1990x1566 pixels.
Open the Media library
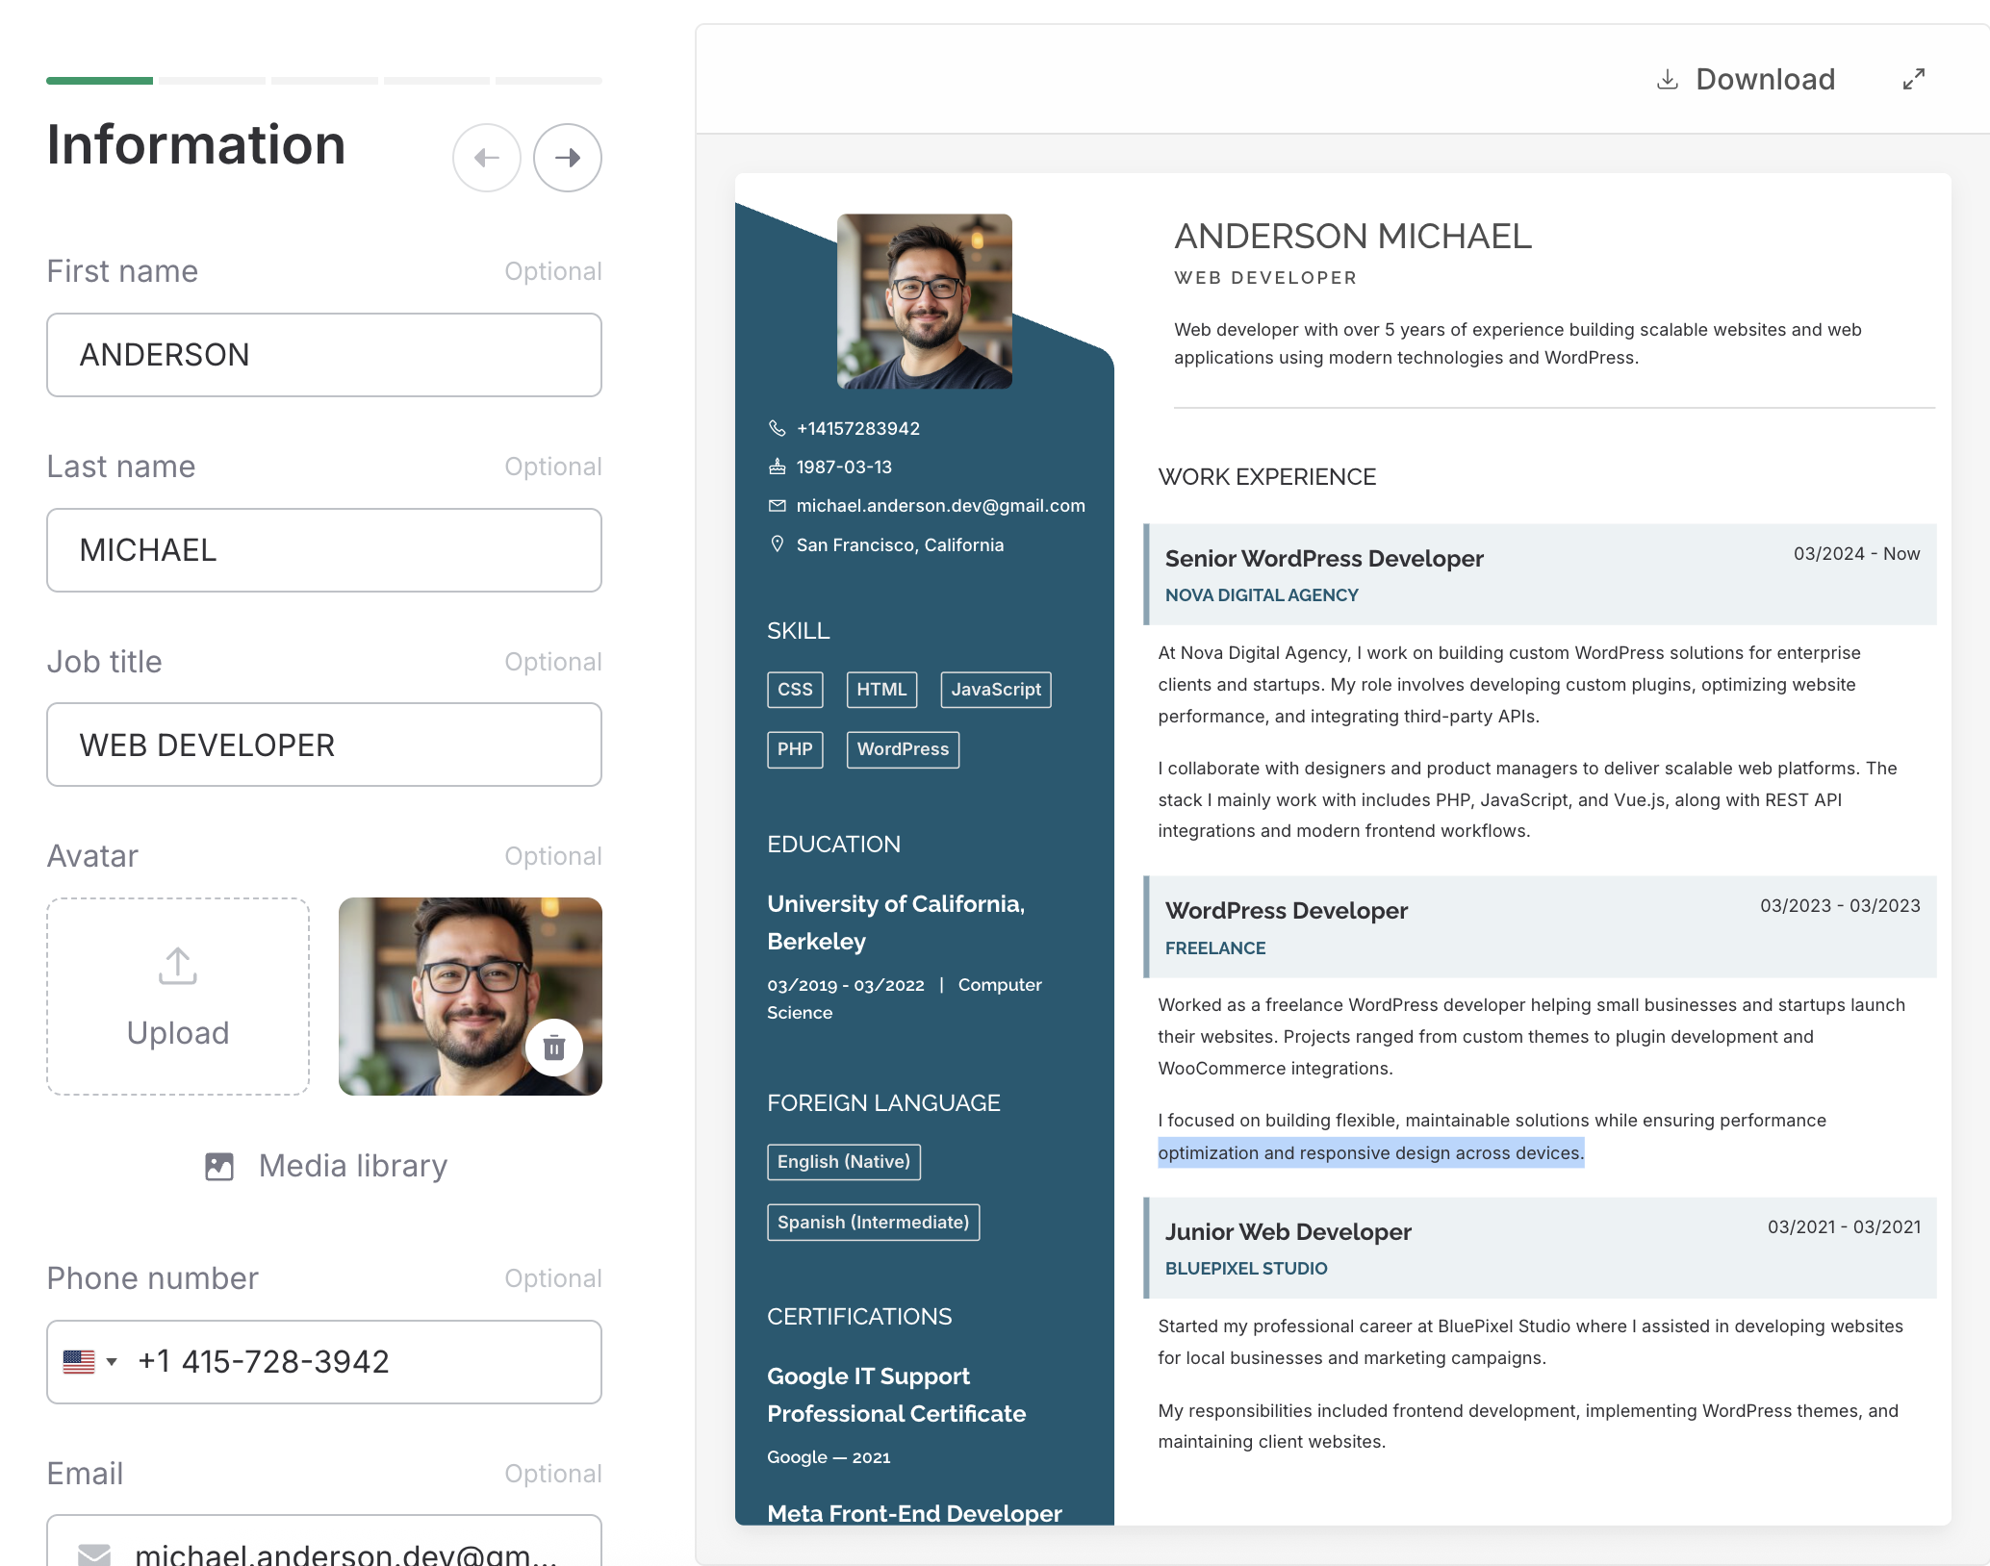point(326,1166)
